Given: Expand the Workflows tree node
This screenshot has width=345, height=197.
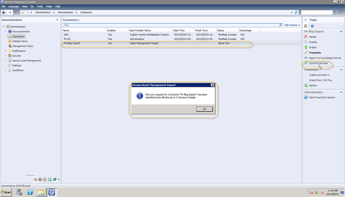Looking at the screenshot, I should point(6,70).
